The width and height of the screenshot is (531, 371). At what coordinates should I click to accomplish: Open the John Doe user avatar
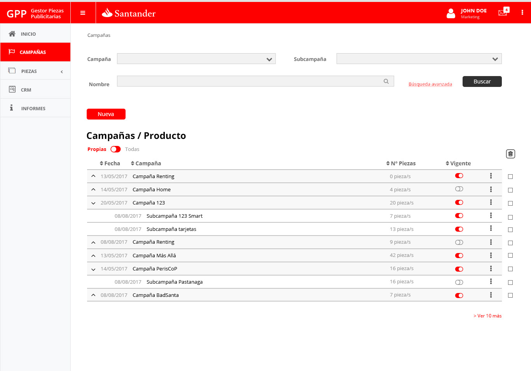pyautogui.click(x=451, y=14)
